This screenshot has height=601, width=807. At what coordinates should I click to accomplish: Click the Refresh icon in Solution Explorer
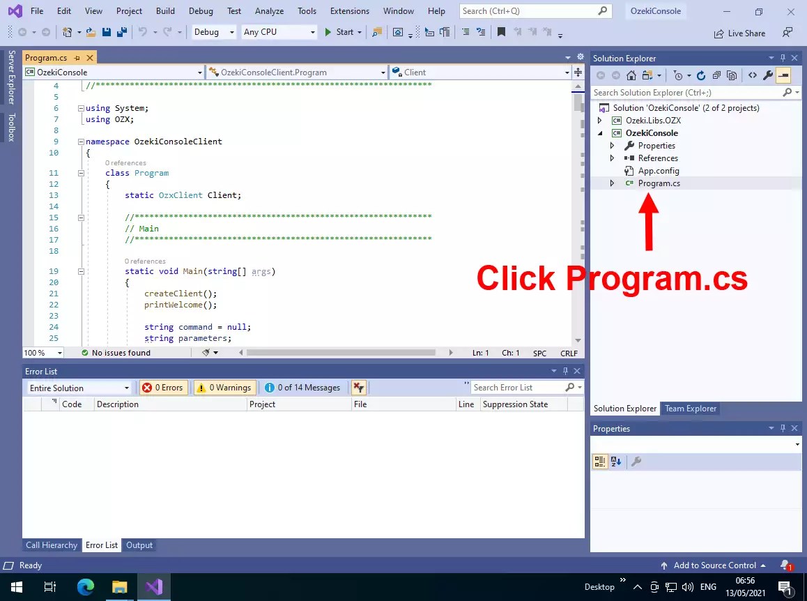point(701,75)
